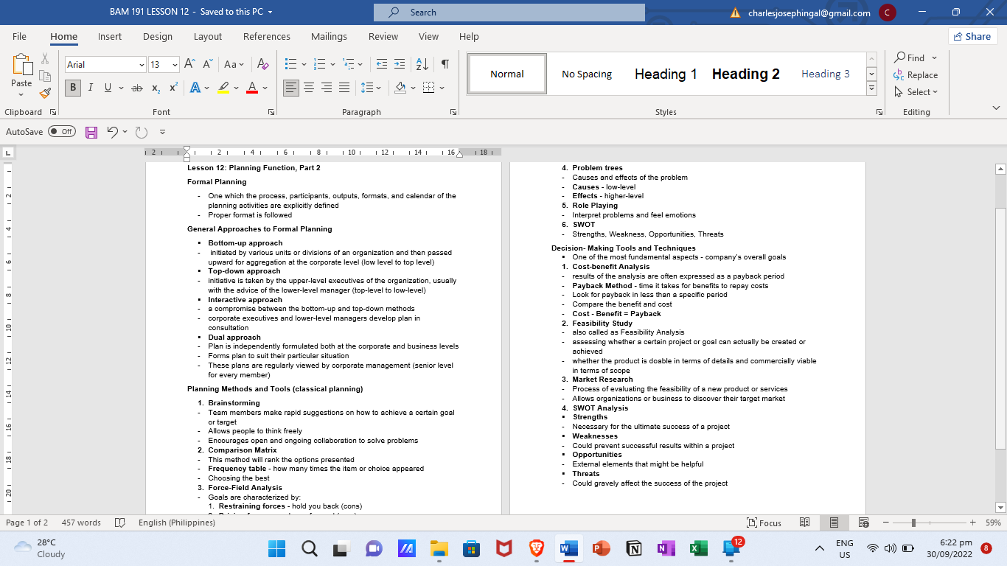Apply the No Spacing style
This screenshot has height=566, width=1007.
587,74
